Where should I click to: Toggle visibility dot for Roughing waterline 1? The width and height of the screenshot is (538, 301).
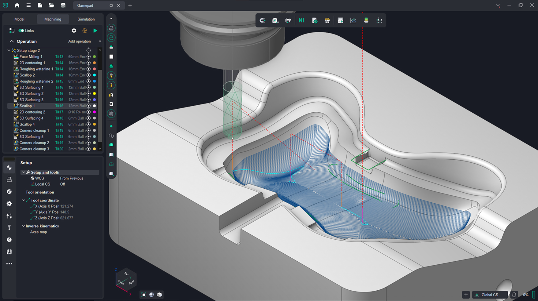(x=88, y=69)
